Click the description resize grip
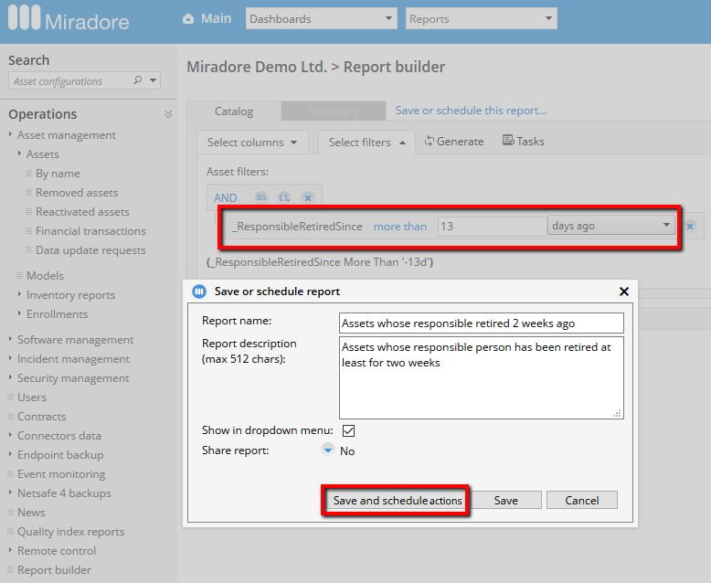711x583 pixels. point(617,413)
